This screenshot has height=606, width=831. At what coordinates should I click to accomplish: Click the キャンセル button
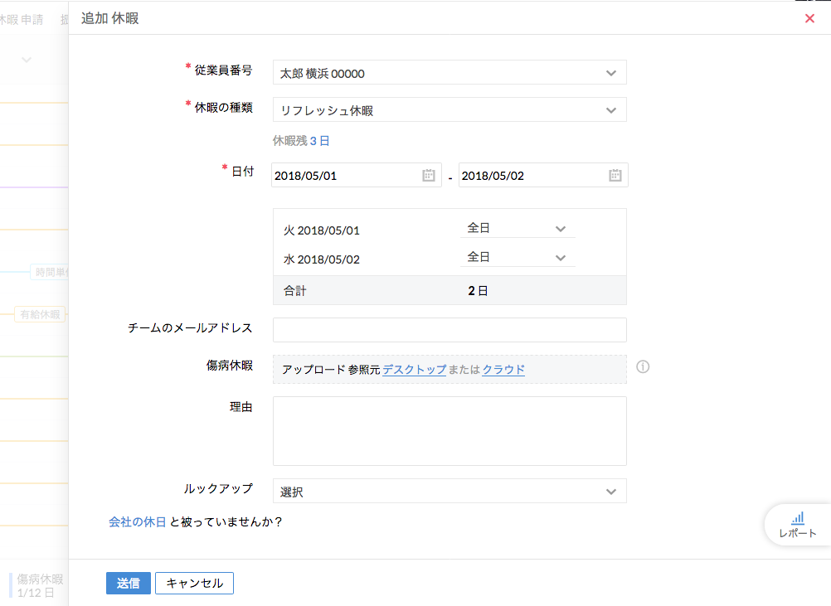194,583
